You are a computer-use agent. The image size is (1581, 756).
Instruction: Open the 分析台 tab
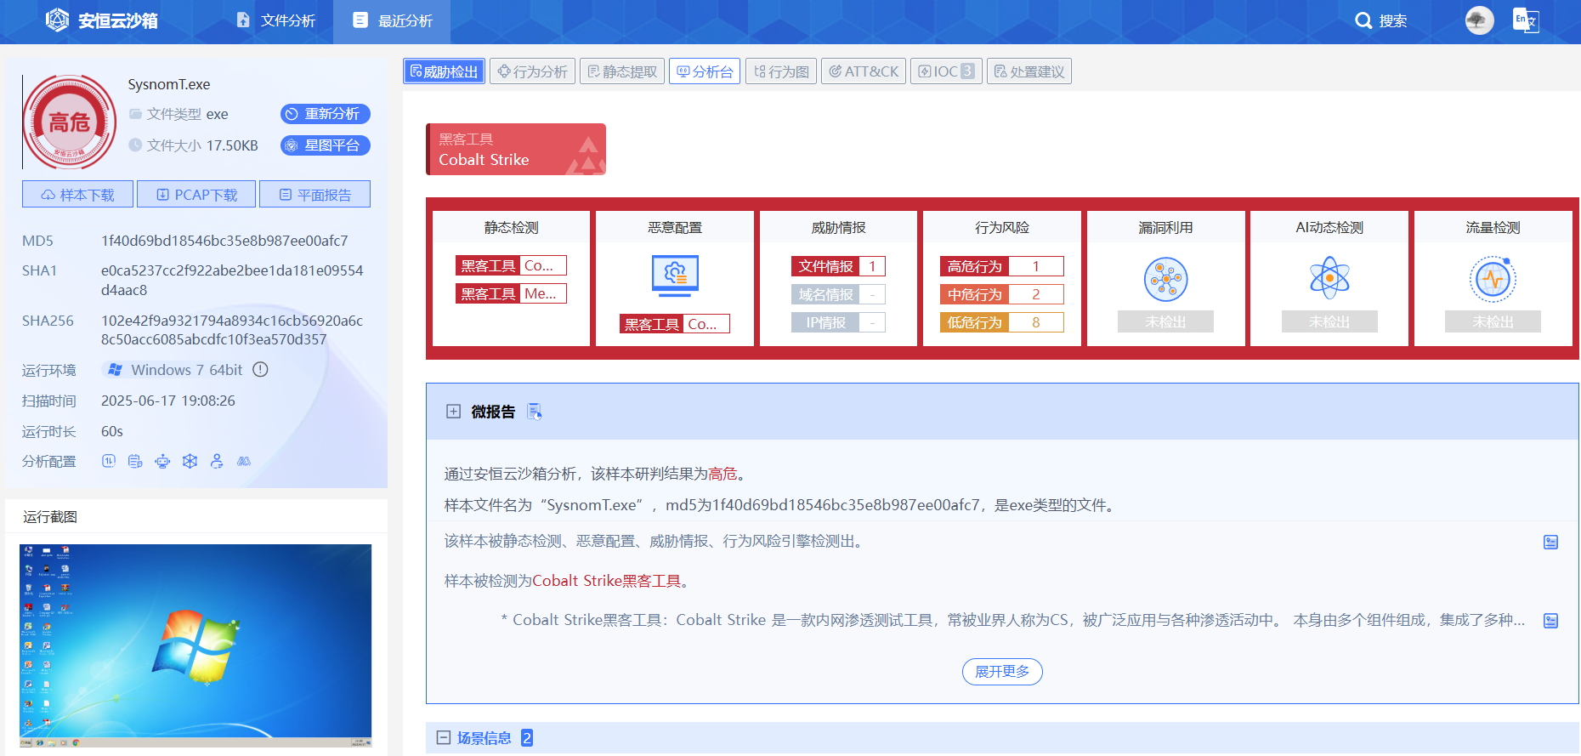click(x=705, y=71)
